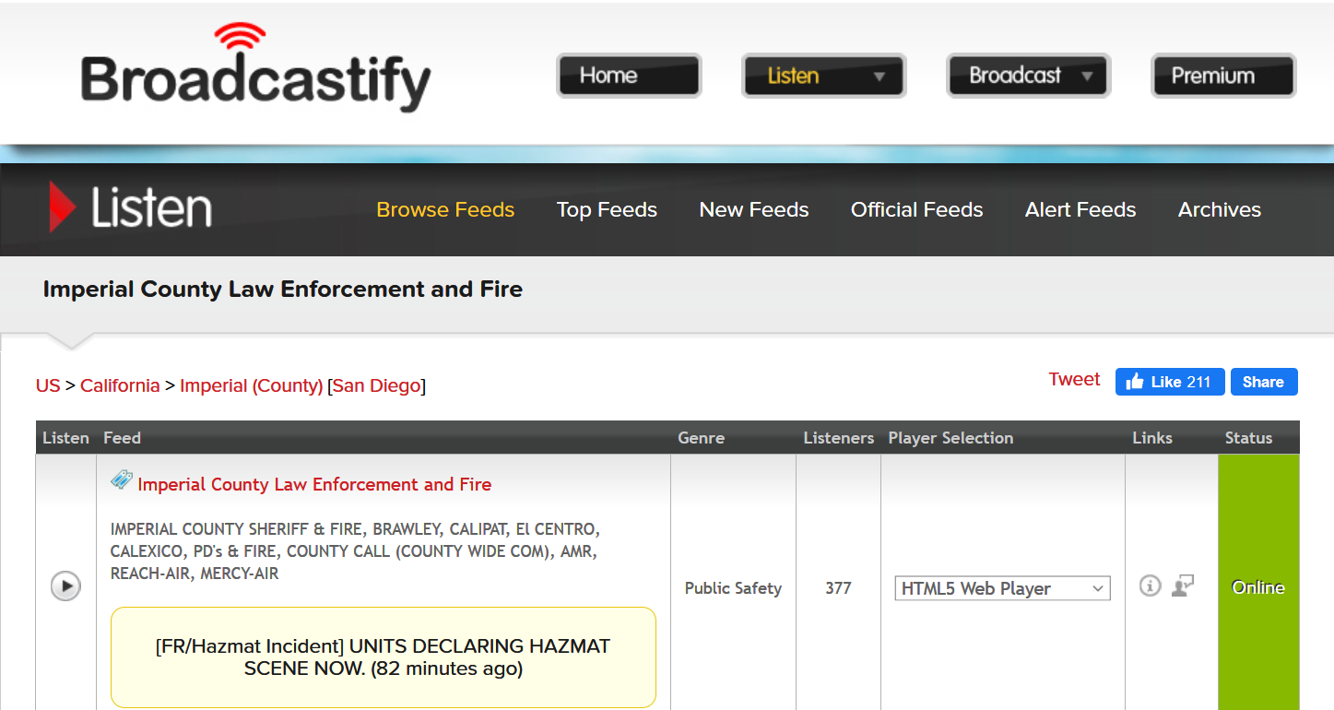Click the feed info icon
Image resolution: width=1334 pixels, height=710 pixels.
pyautogui.click(x=1150, y=586)
